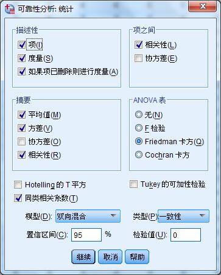
Task: Uncheck the 项(I) descriptive checkbox
Action: 22,44
